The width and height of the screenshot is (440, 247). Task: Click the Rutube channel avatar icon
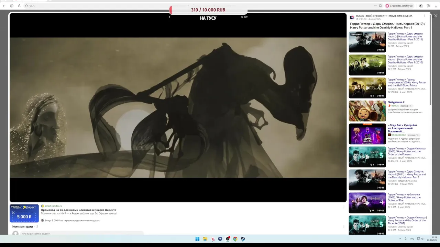(352, 17)
